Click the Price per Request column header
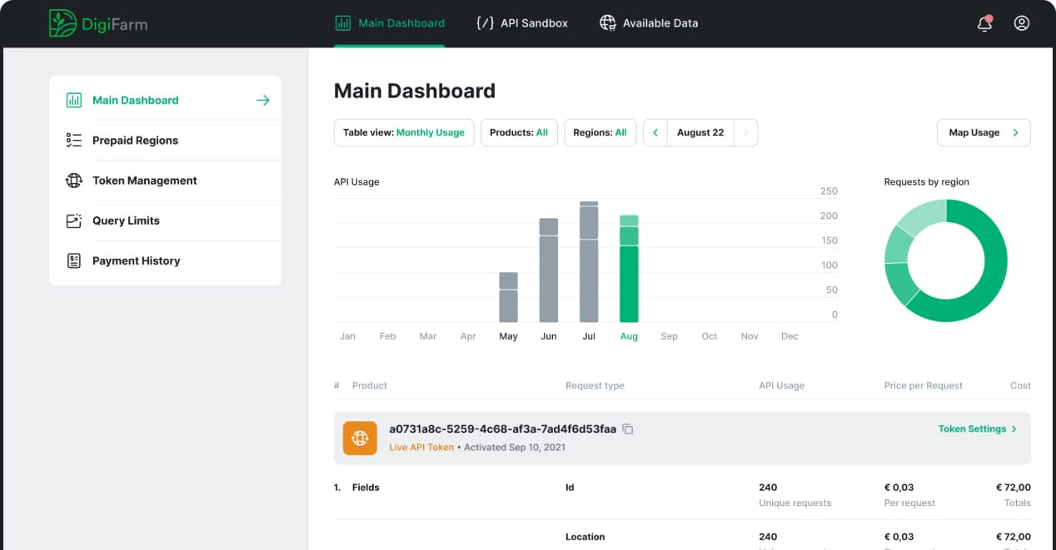The image size is (1056, 550). 923,385
